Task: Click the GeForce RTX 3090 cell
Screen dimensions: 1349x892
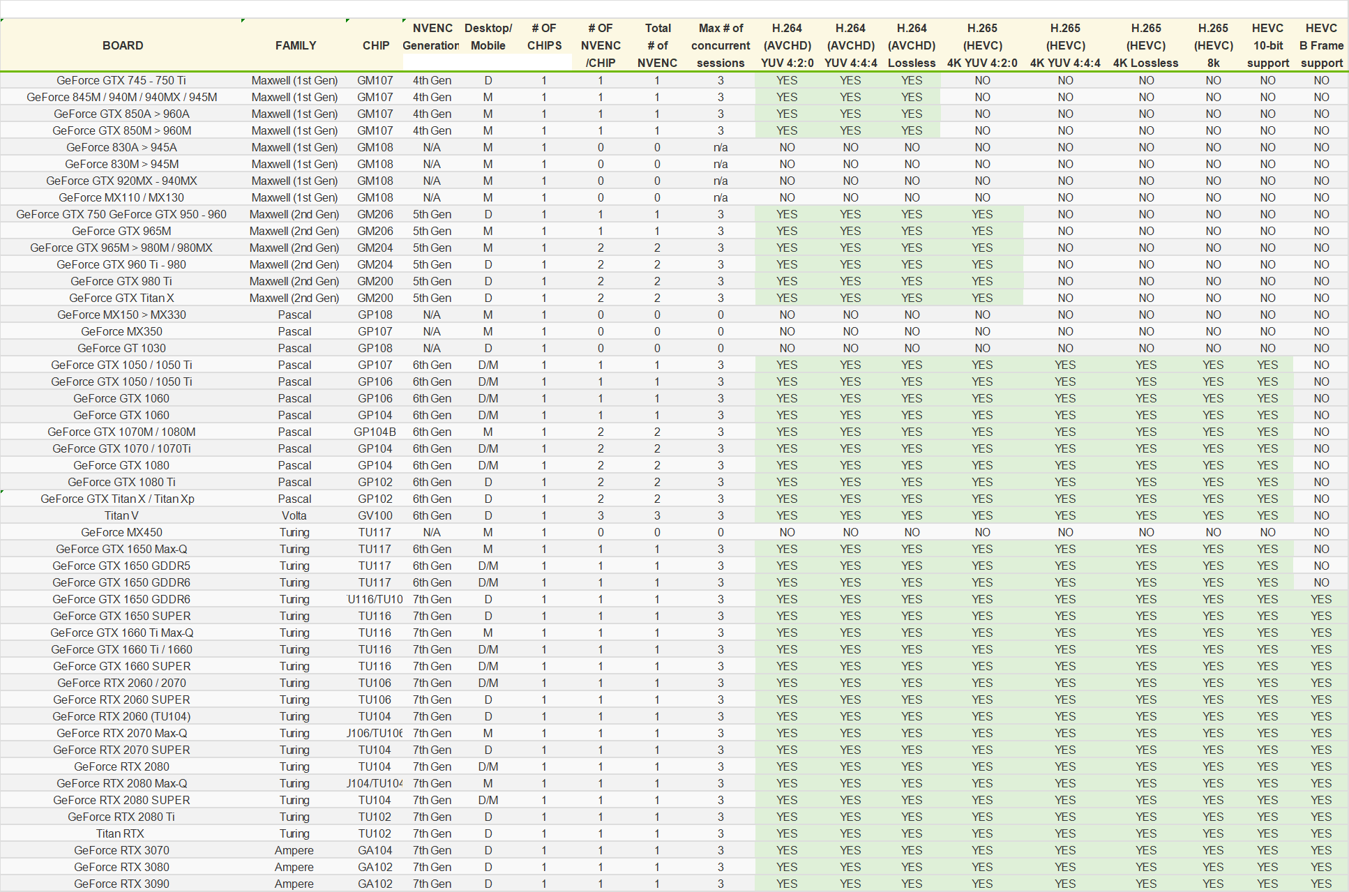Action: (121, 884)
